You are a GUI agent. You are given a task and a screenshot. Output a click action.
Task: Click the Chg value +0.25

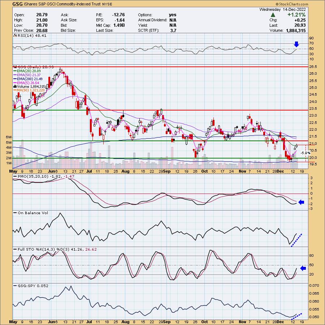(300, 20)
